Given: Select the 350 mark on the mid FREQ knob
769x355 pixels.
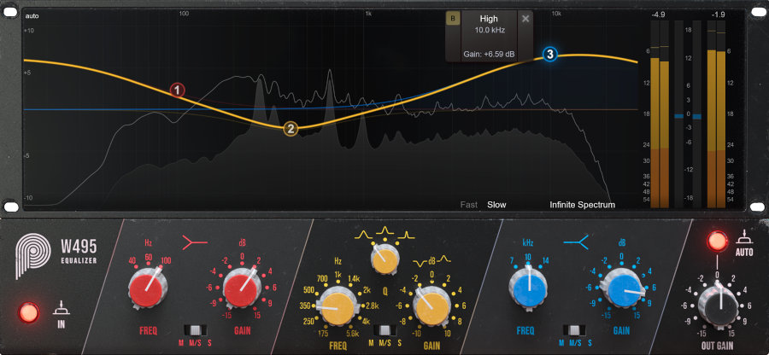Looking at the screenshot, I should coord(304,306).
